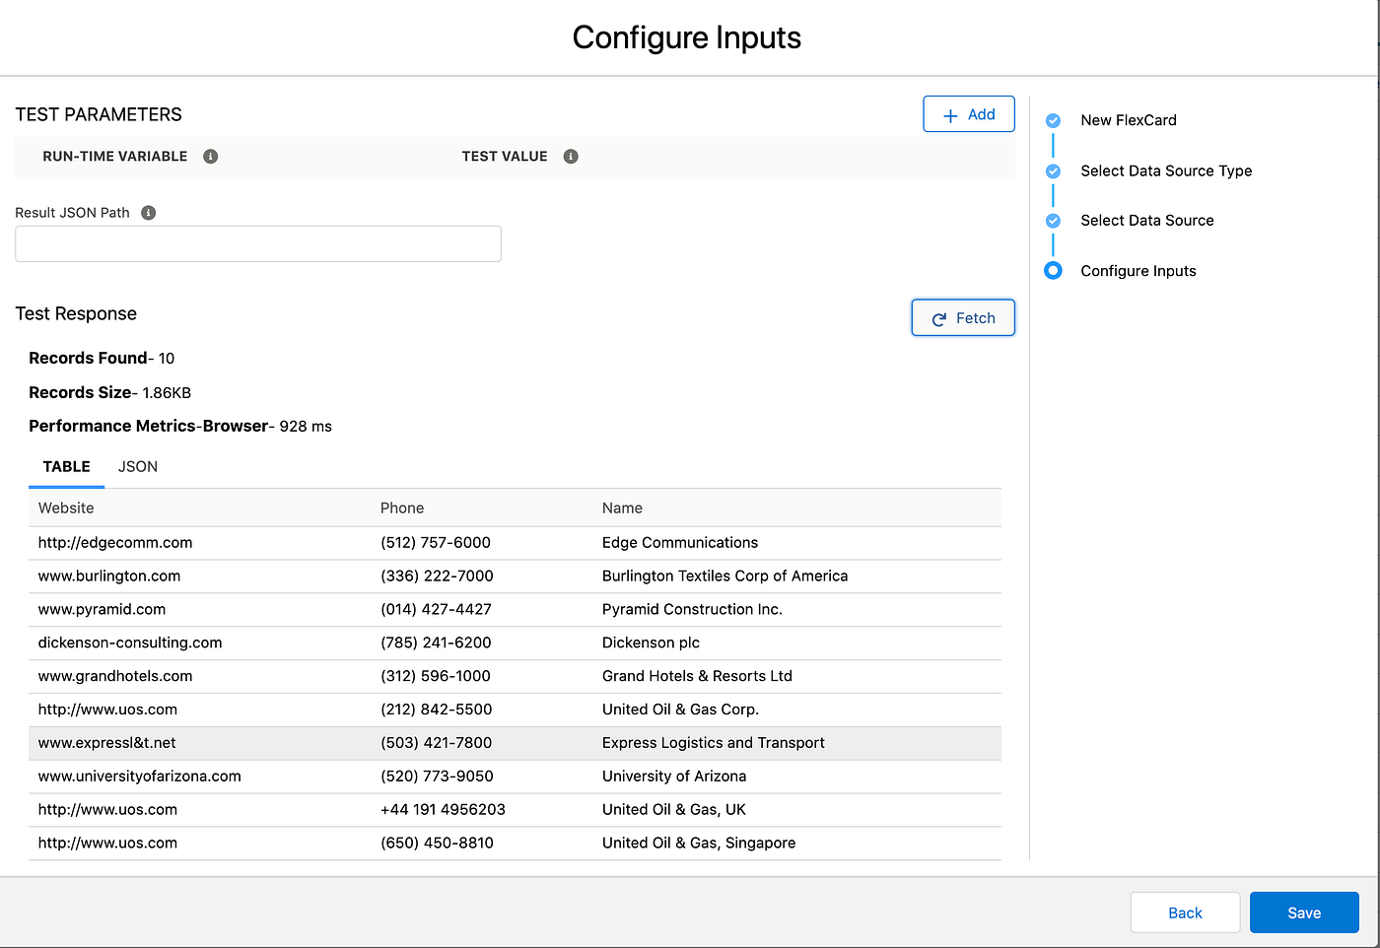Viewport: 1380px width, 948px height.
Task: Click Save to store the configuration
Action: pyautogui.click(x=1303, y=913)
